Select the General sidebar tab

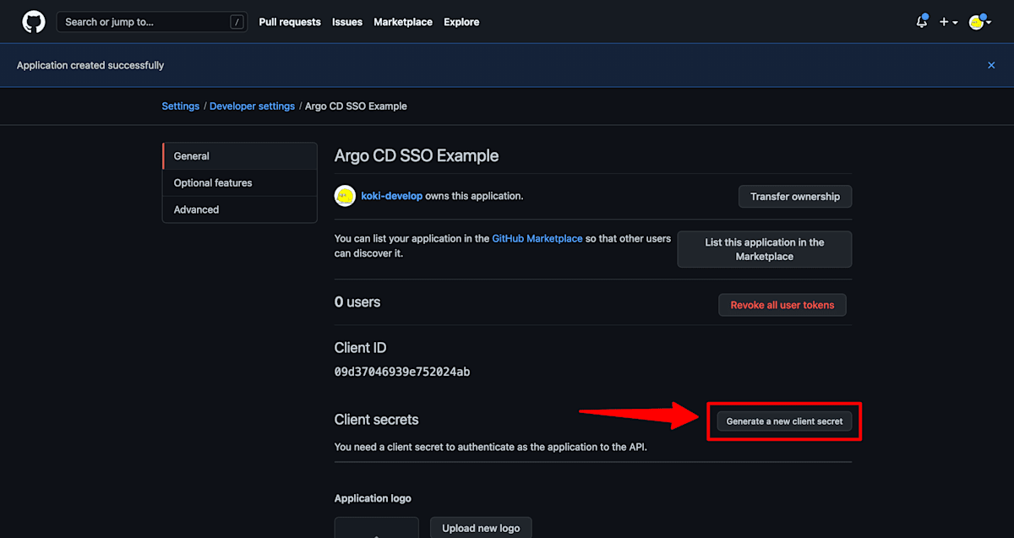[240, 156]
